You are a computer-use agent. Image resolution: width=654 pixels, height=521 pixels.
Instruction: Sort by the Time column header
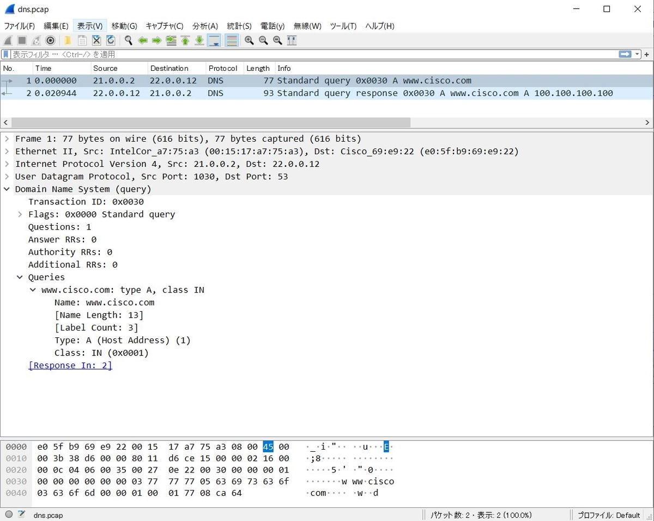(x=62, y=68)
